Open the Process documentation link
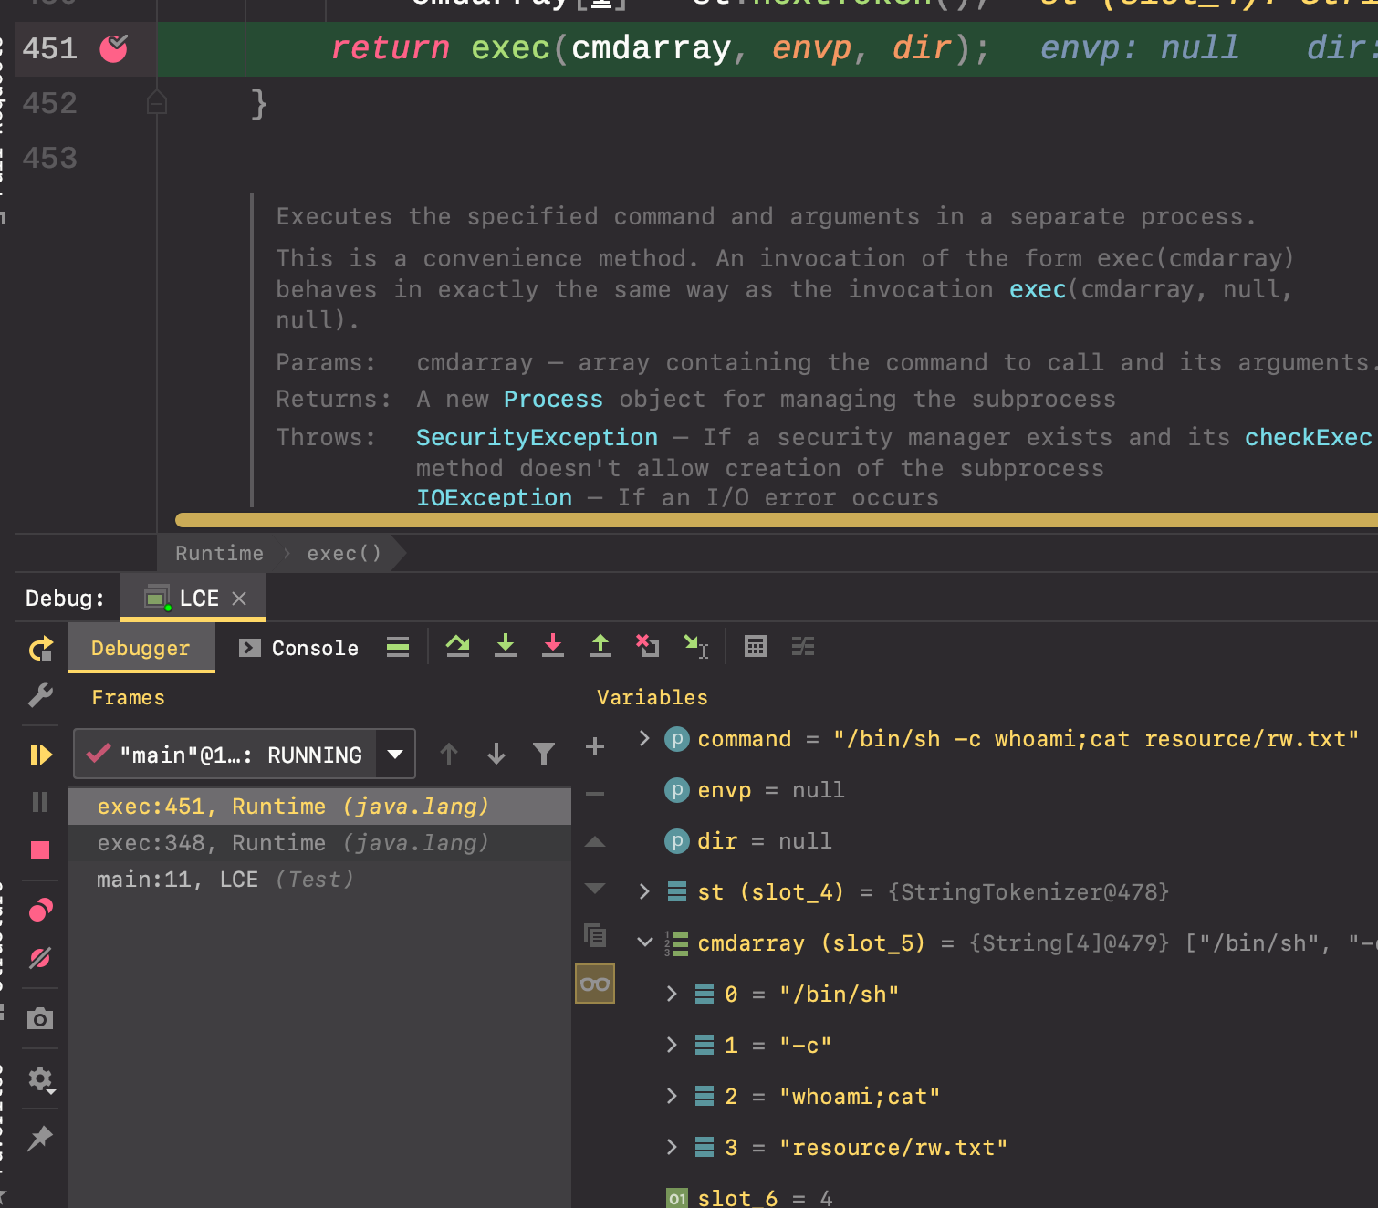 (x=553, y=399)
